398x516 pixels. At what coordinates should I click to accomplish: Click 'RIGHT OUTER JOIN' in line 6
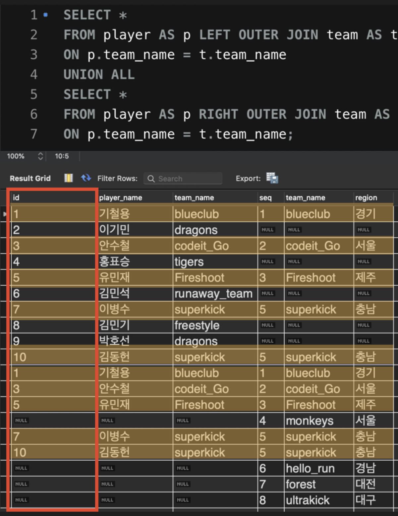pos(262,114)
